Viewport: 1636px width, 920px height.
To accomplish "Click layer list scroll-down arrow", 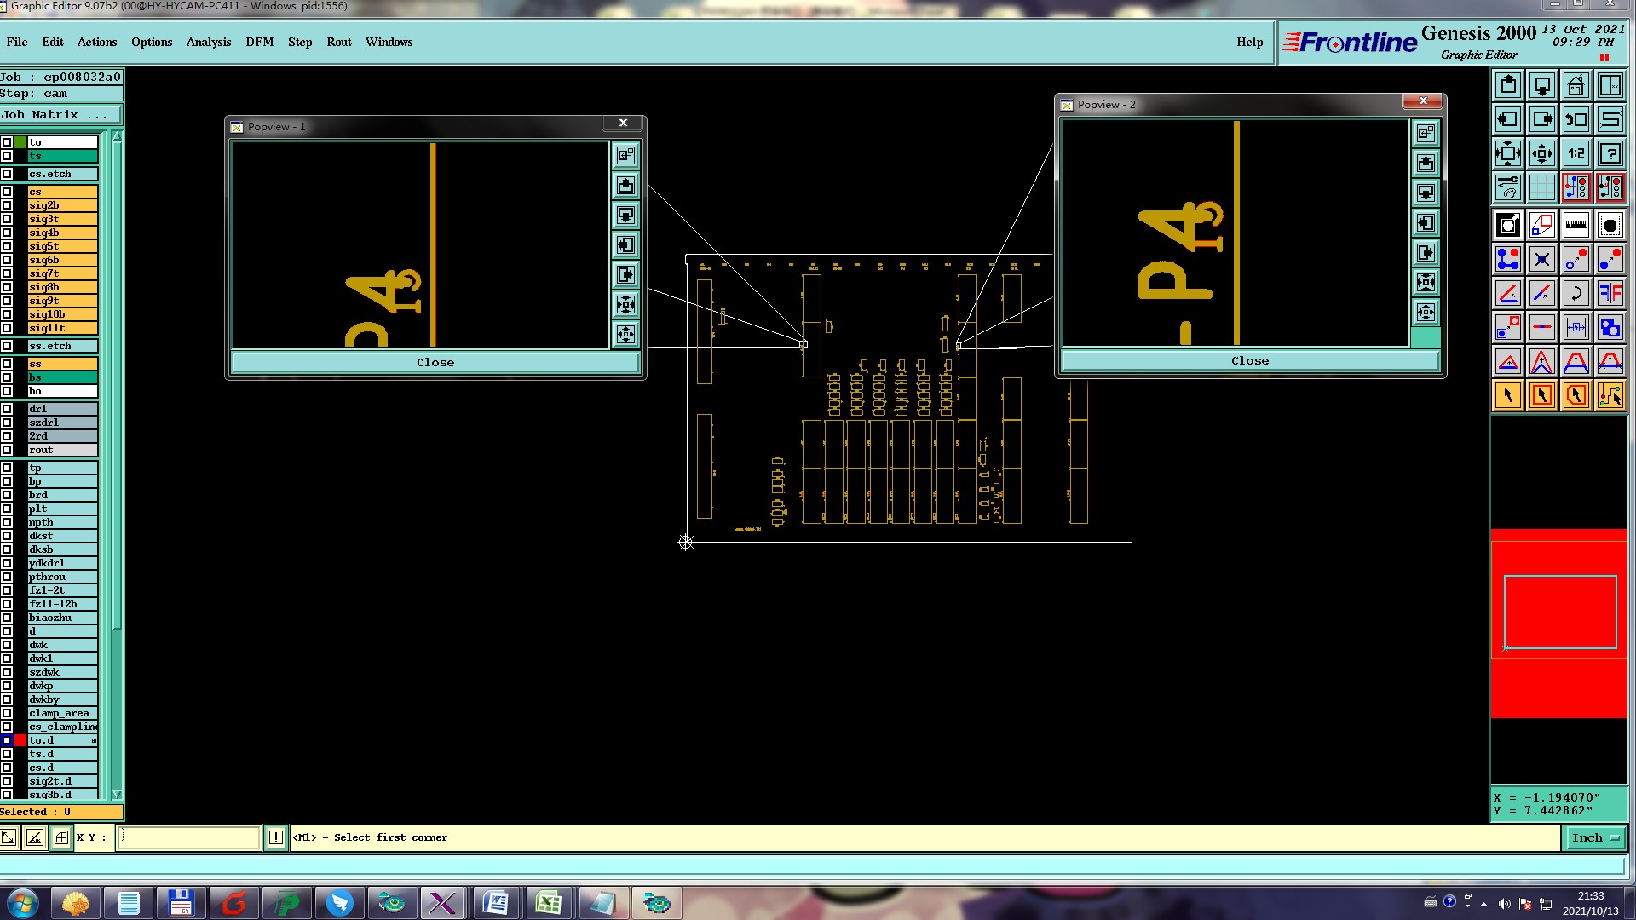I will 117,794.
